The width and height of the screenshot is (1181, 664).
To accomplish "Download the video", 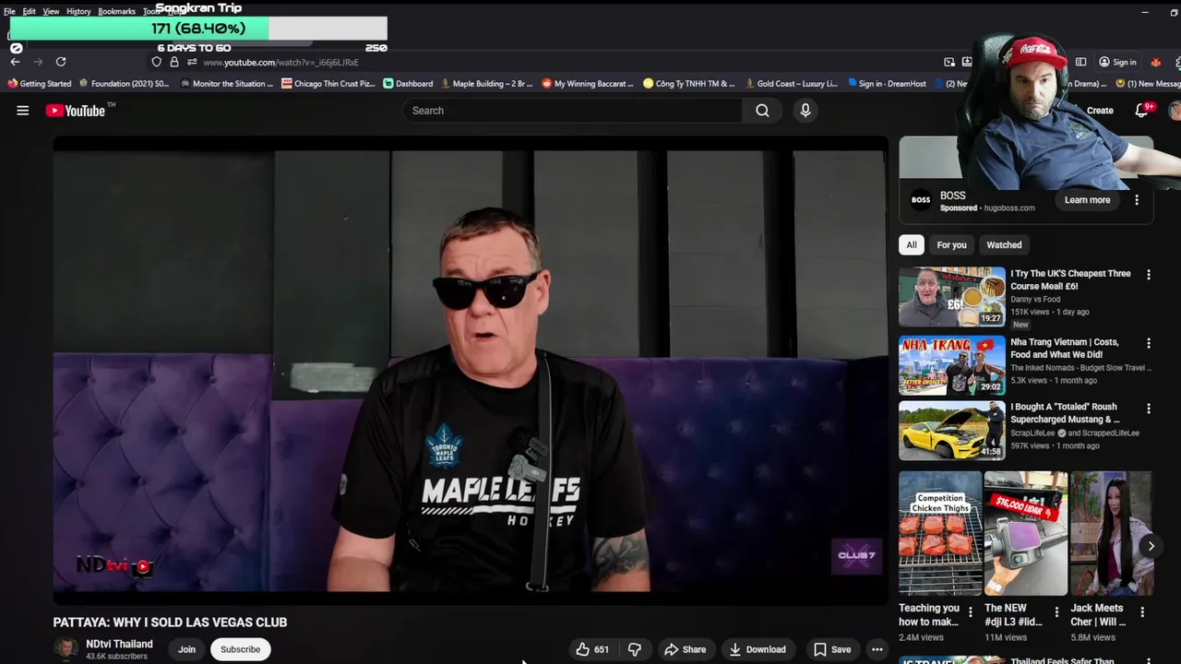I will coord(758,649).
